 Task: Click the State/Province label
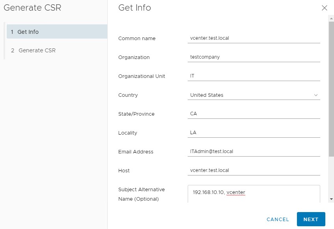[136, 114]
